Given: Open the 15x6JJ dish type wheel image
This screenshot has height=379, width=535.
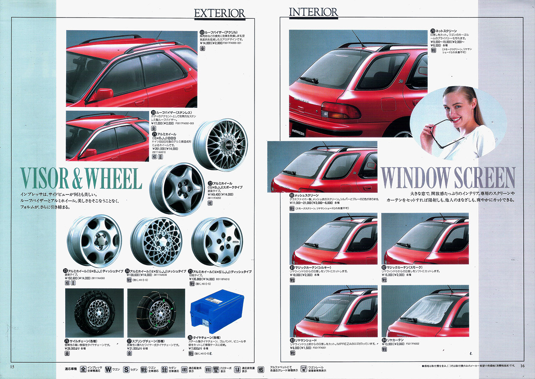Looking at the screenshot, I should pos(94,241).
